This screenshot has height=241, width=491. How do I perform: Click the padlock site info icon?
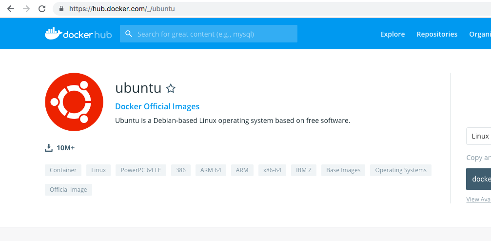(x=61, y=9)
